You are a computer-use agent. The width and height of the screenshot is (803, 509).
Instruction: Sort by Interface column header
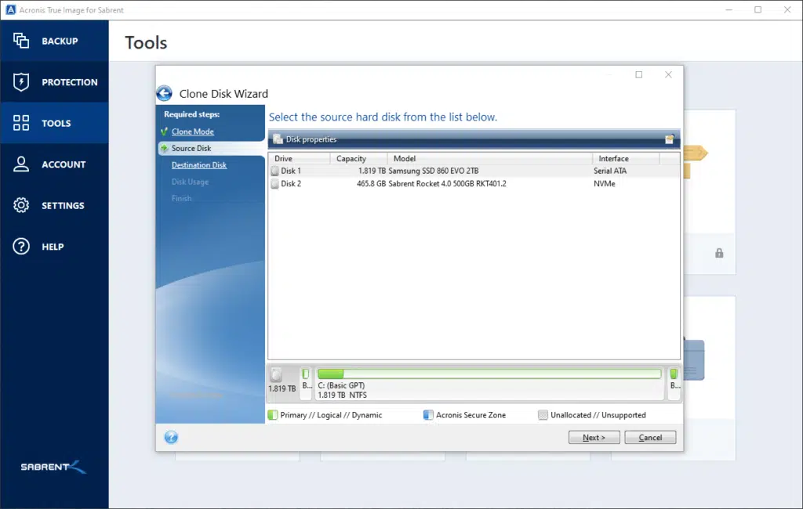(x=626, y=159)
